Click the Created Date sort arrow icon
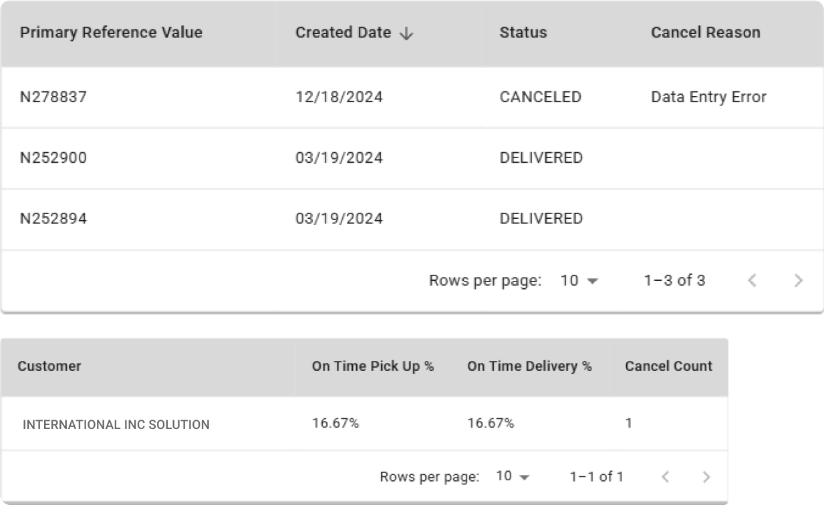 pos(406,33)
